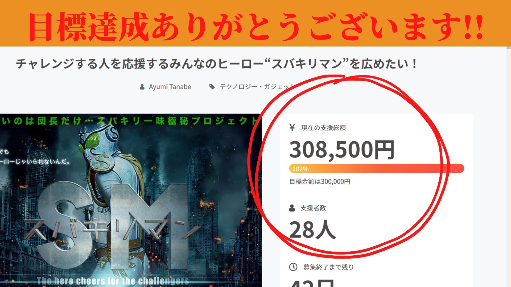Click the 支援者数 label
Viewport: 511px width, 287px height.
pos(313,208)
